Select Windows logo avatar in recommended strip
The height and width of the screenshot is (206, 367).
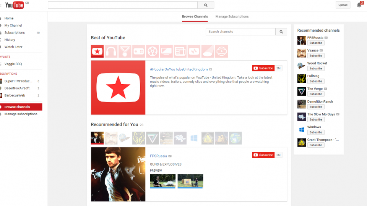194,138
